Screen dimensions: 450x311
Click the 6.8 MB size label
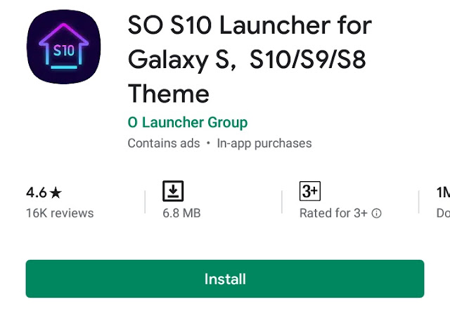click(181, 213)
